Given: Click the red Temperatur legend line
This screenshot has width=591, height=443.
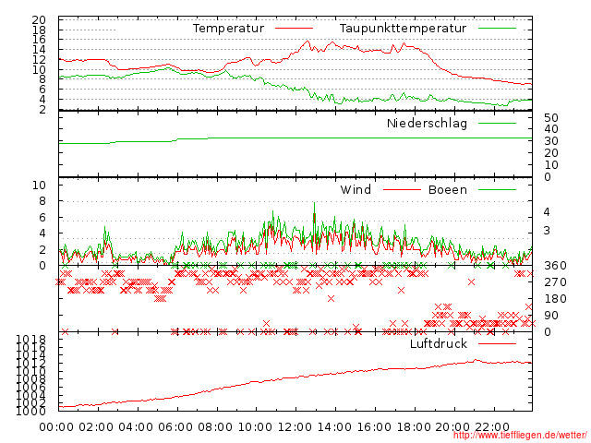Looking at the screenshot, I should tap(294, 29).
